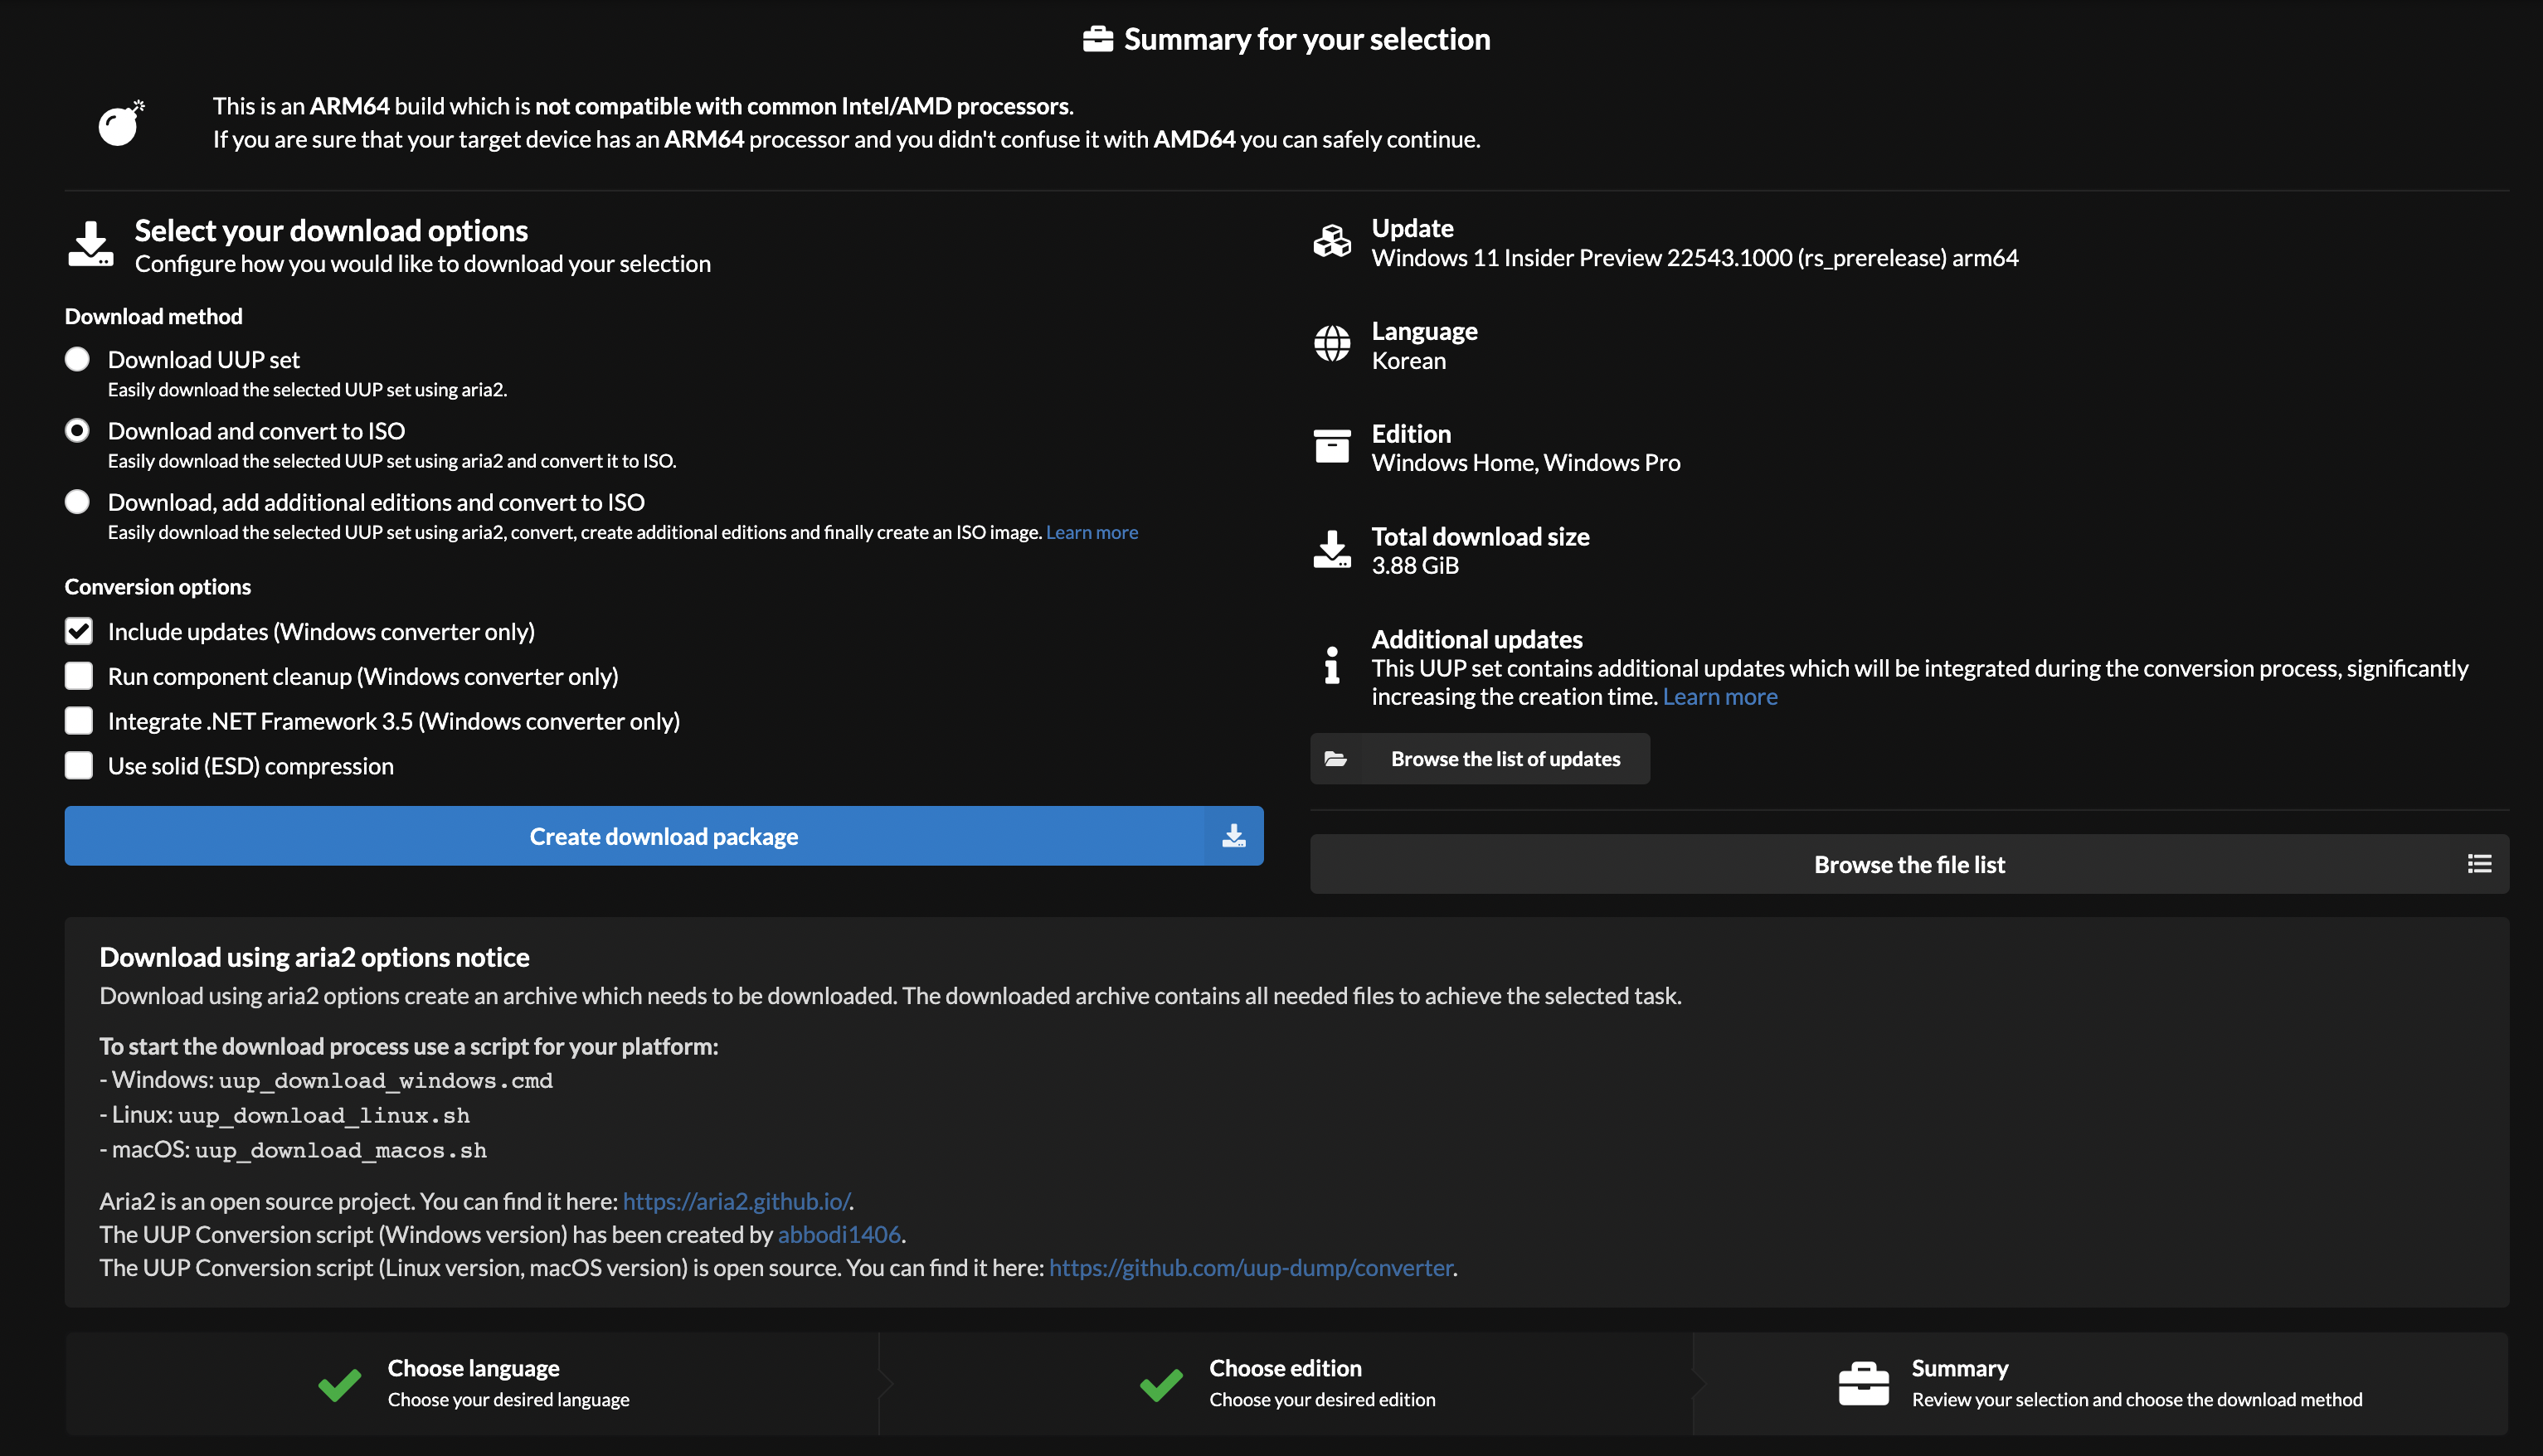
Task: Click the Windows Home, Windows Pro edition text
Action: click(x=1526, y=463)
